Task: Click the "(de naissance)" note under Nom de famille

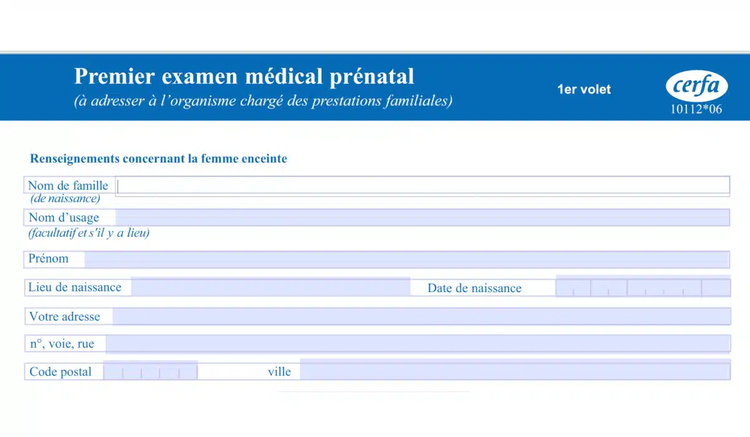Action: tap(65, 199)
